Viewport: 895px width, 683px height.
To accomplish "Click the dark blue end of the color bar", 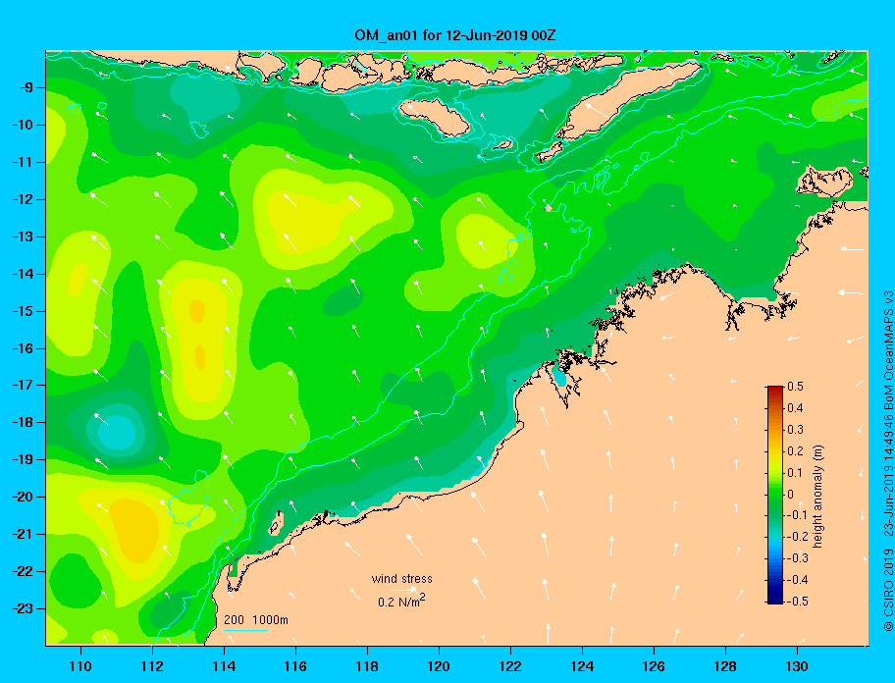I will coord(775,598).
